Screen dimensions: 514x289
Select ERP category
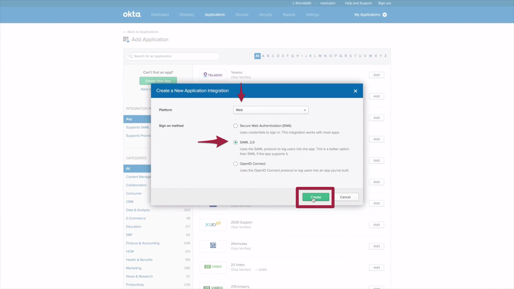coord(129,235)
